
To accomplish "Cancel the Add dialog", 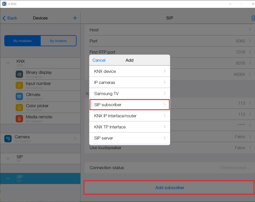I will pyautogui.click(x=99, y=60).
